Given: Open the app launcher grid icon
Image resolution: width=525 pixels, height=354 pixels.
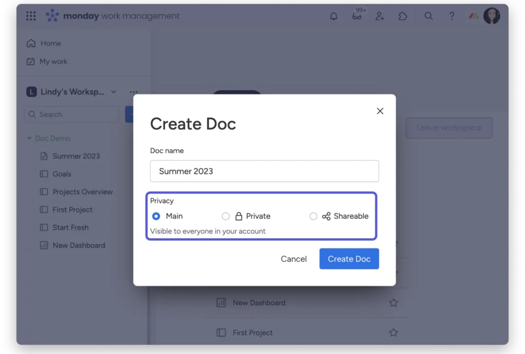Looking at the screenshot, I should click(31, 16).
